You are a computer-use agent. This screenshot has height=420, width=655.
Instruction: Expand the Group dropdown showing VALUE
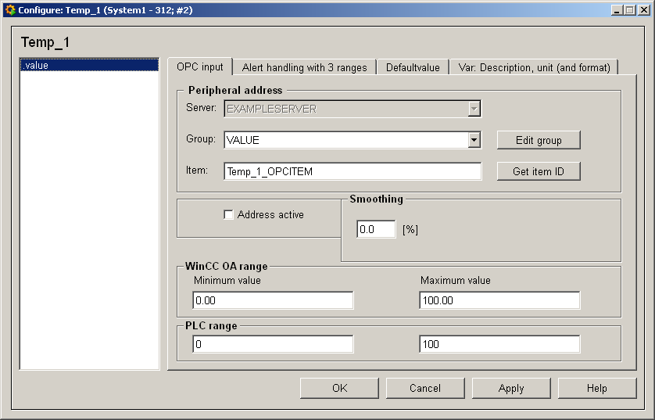tap(474, 140)
